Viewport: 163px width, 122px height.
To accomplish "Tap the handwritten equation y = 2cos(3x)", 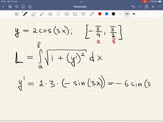I will tap(43, 32).
